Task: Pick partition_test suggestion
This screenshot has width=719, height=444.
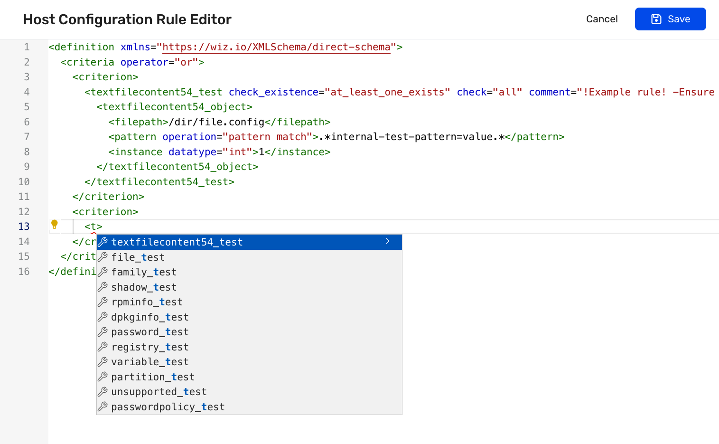Action: [x=249, y=377]
